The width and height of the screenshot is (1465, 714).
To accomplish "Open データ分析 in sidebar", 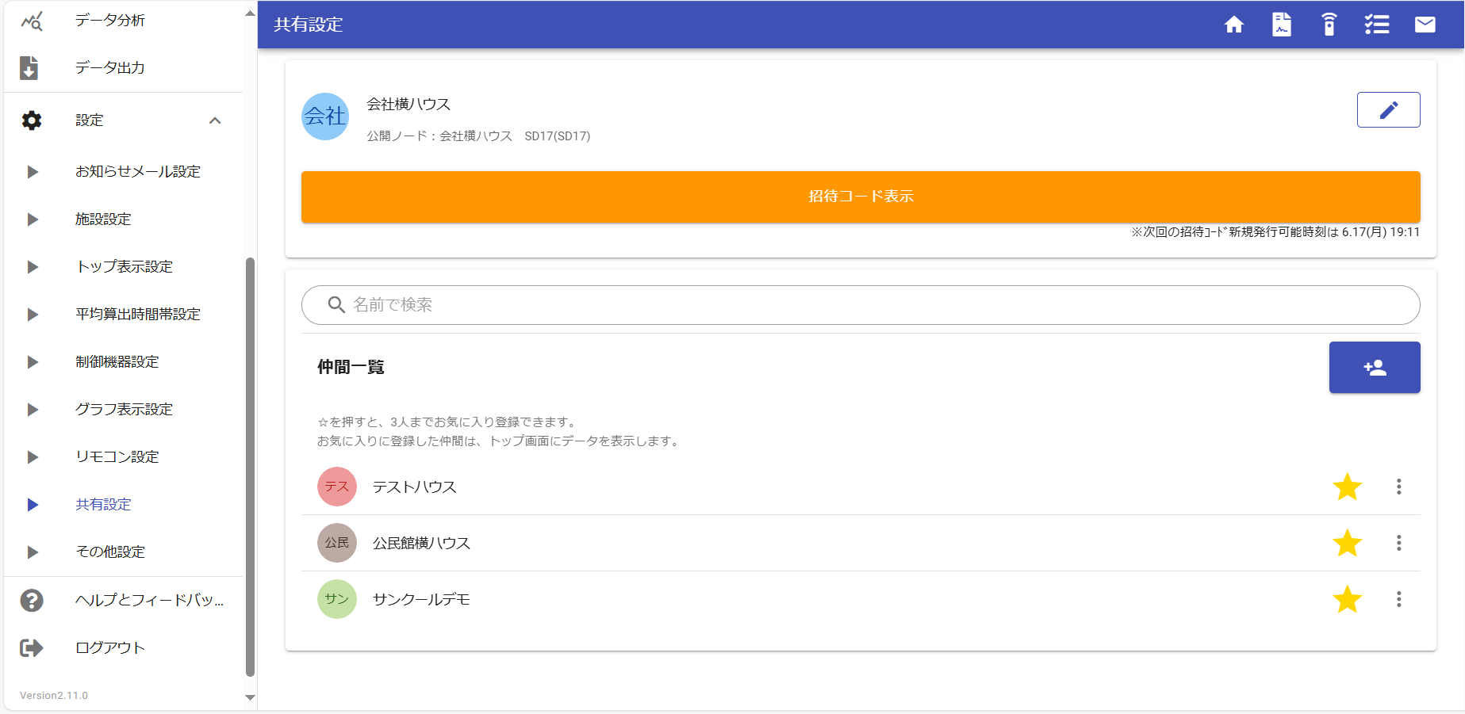I will coord(110,21).
